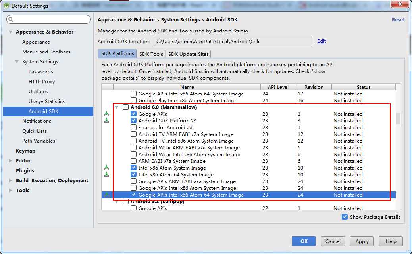Check Google APIs Intel x86 Atom System Image API 23
The height and width of the screenshot is (254, 412).
coord(133,188)
